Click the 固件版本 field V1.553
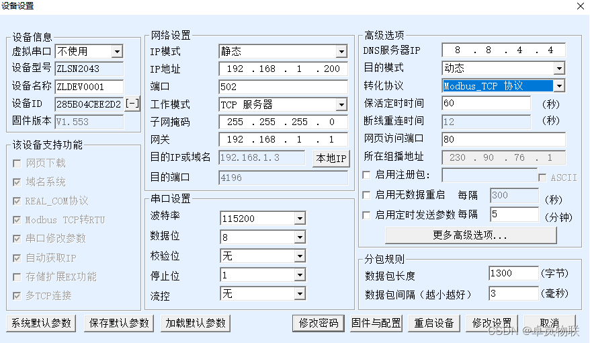 [89, 122]
